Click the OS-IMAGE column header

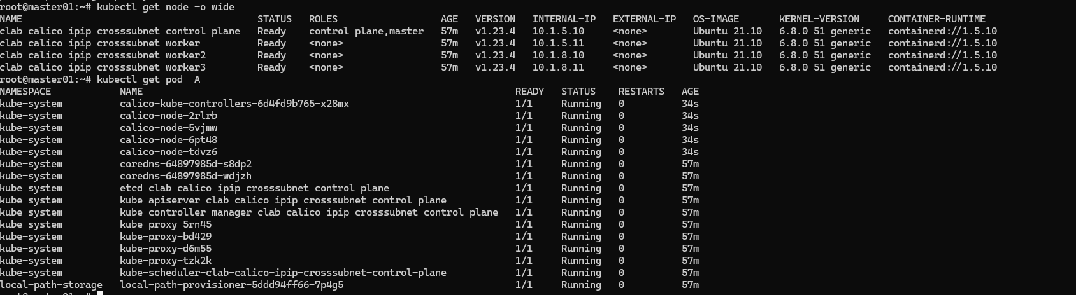[x=719, y=19]
